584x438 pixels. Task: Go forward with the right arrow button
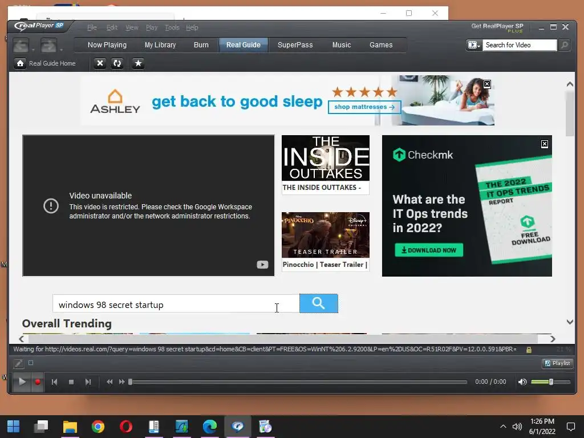pos(48,46)
